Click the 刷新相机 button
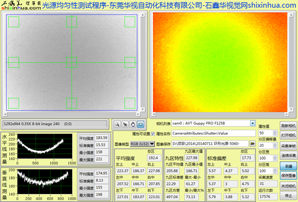 click(288, 126)
